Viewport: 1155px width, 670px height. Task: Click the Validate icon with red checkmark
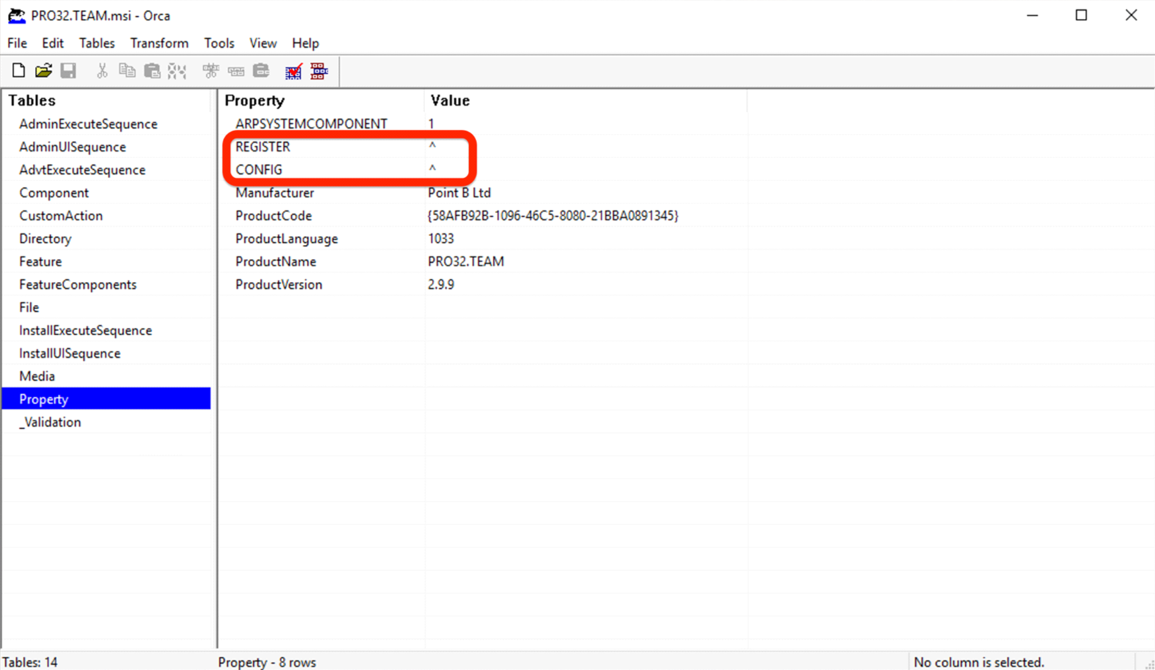pyautogui.click(x=293, y=71)
